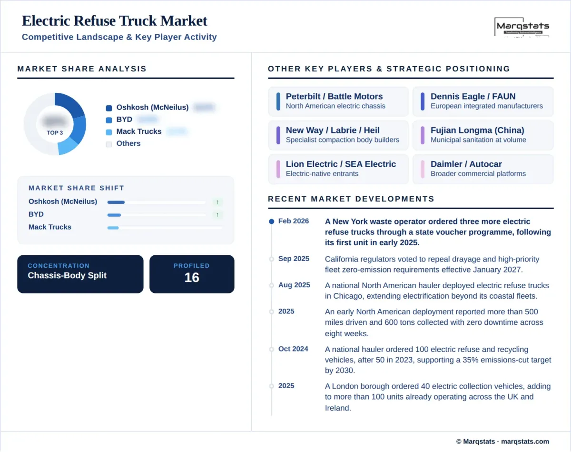Viewport: 571px width, 452px height.
Task: Click 'BYD' label in Market Share Shift
Action: click(x=36, y=214)
